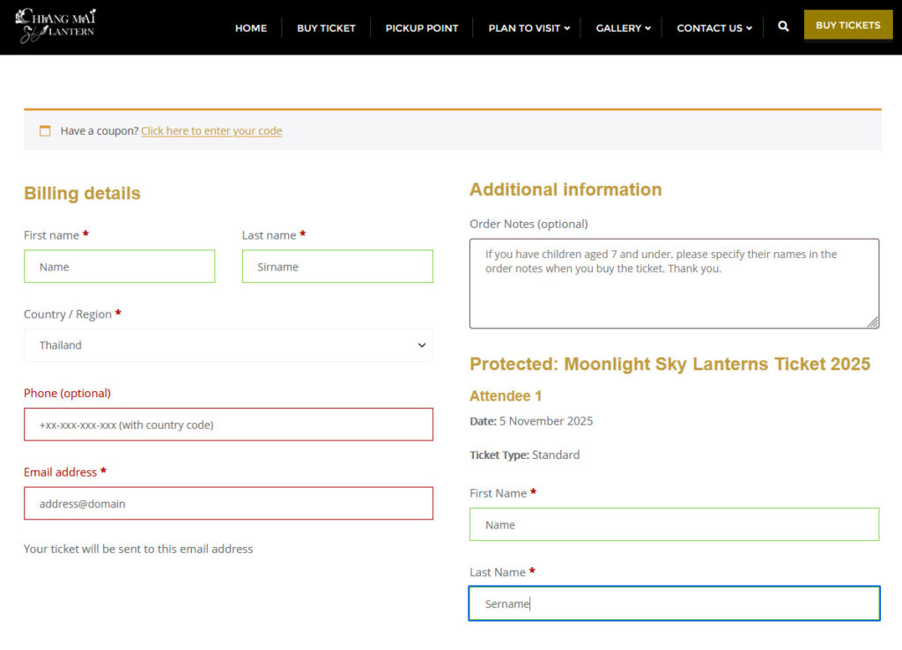
Task: Open the BUY TICKET menu item
Action: (x=326, y=28)
